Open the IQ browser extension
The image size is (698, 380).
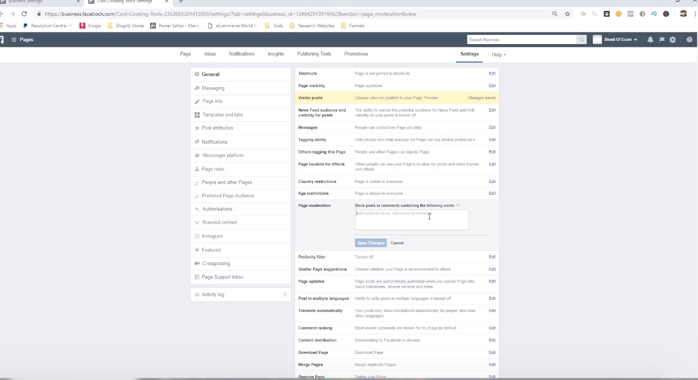point(654,14)
